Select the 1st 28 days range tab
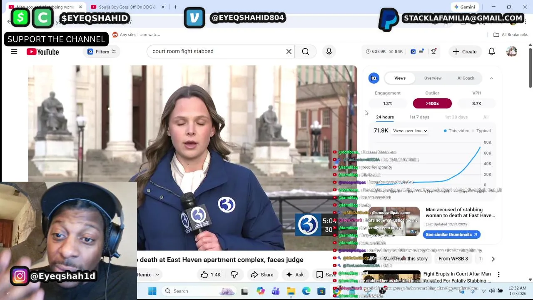This screenshot has width=533, height=300. [x=456, y=117]
